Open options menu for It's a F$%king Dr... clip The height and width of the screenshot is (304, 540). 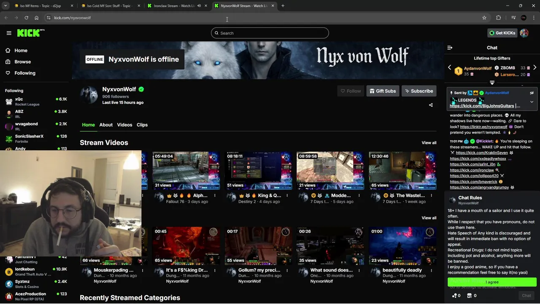(x=215, y=270)
